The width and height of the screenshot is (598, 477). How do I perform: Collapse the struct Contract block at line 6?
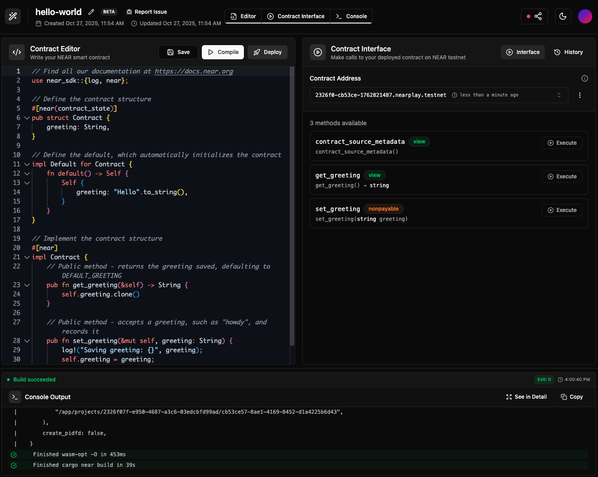click(x=27, y=118)
